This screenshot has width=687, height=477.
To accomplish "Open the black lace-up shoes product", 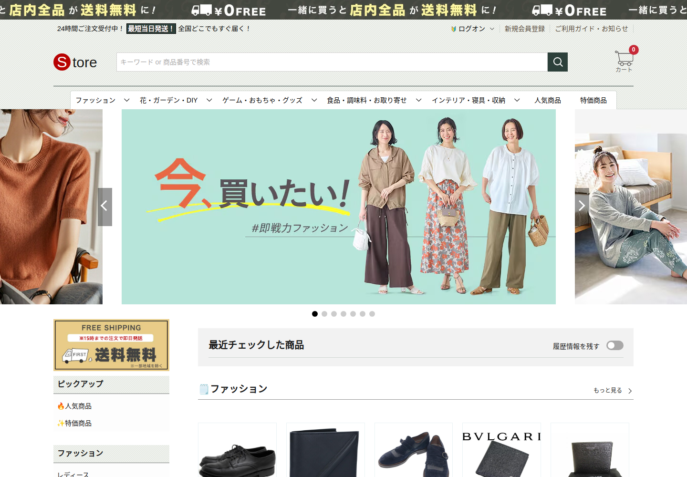I will click(x=237, y=450).
